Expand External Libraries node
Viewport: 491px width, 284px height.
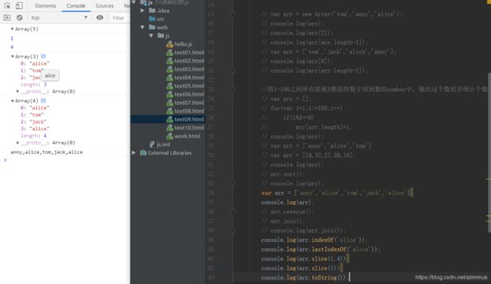pyautogui.click(x=134, y=153)
